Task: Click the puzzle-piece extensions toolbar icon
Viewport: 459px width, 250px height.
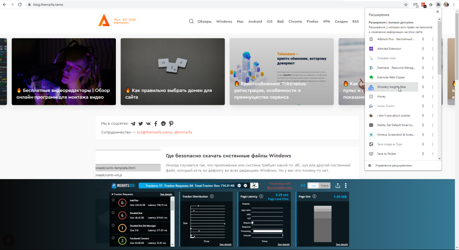Action: [438, 5]
